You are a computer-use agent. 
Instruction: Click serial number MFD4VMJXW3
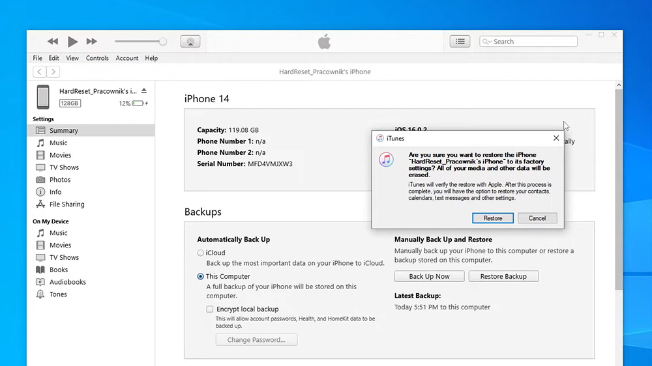[270, 163]
